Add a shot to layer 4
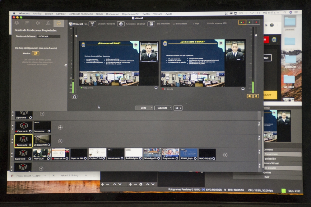Screen dimensions: 311x207 click(225, 155)
